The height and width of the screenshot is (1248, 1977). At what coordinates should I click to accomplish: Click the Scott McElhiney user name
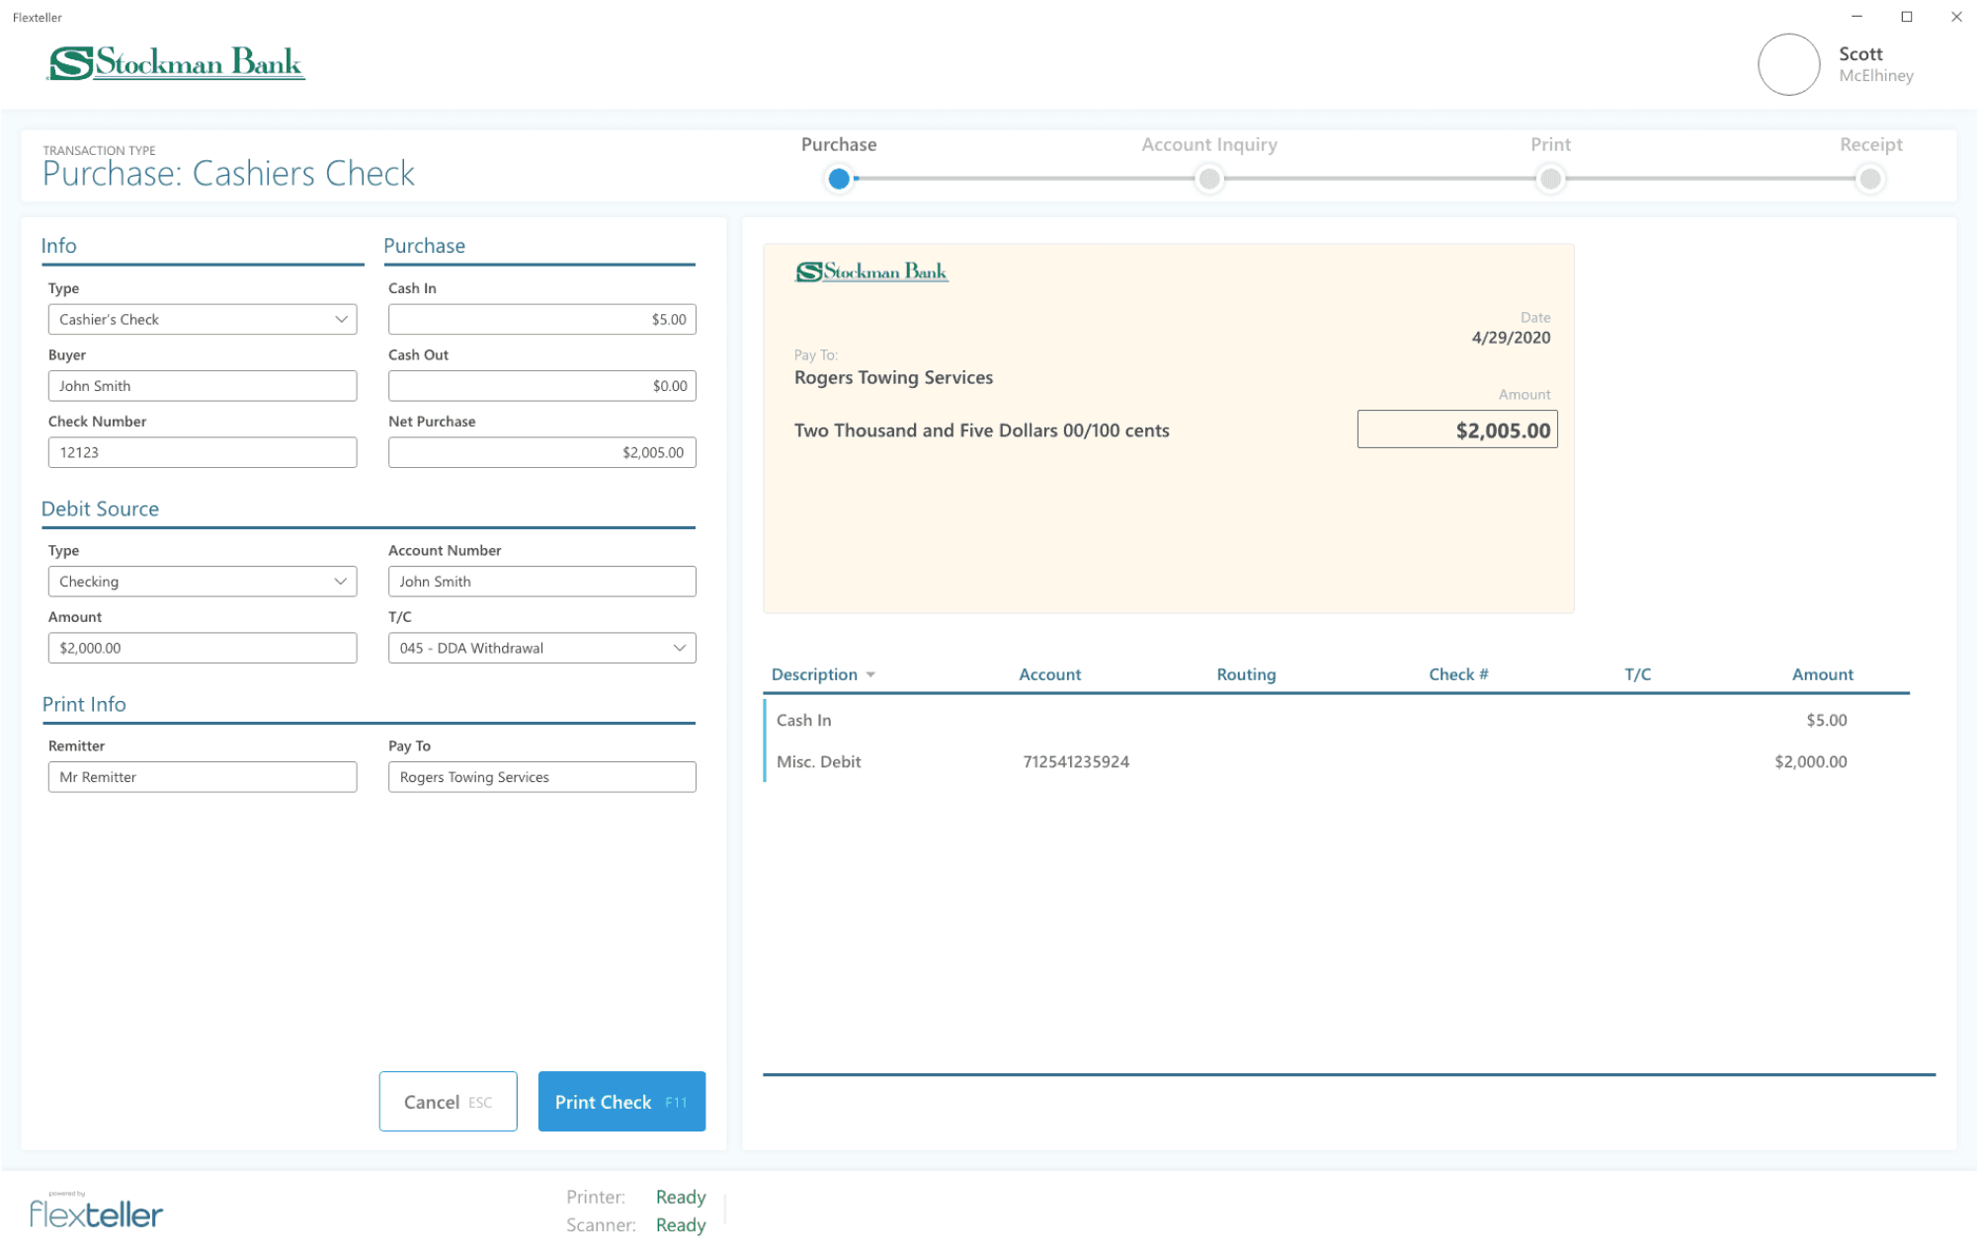[1875, 64]
